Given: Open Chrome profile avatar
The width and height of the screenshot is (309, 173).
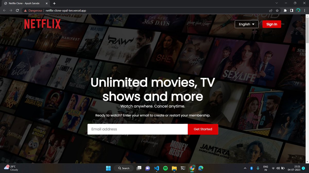Looking at the screenshot, I should click(x=298, y=11).
